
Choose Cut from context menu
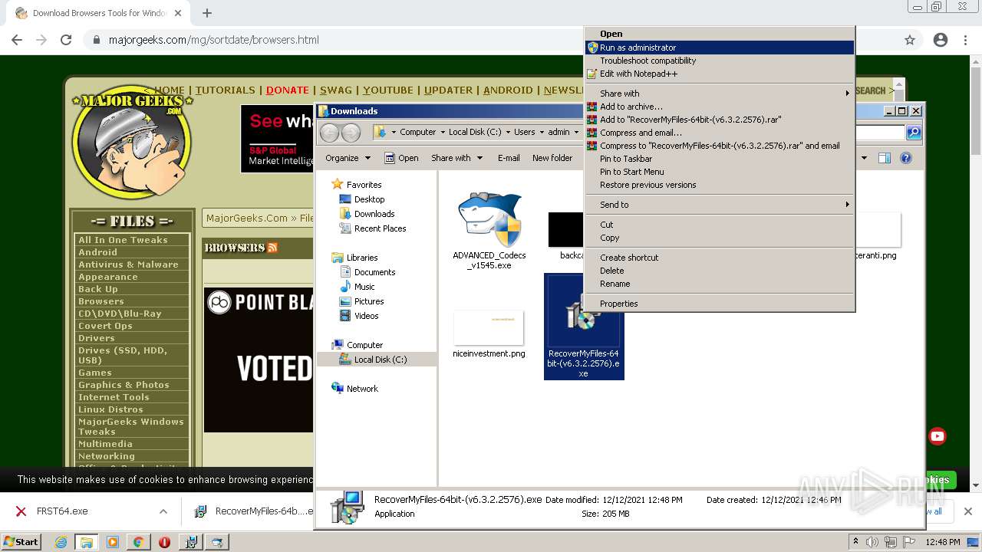[x=720, y=225]
